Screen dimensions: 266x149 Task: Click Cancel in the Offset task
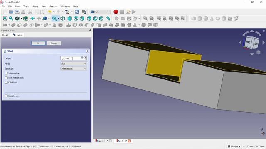point(54,43)
